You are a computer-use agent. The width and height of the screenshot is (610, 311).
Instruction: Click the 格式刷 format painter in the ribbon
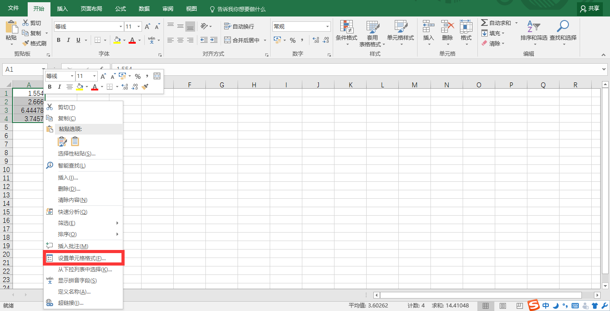[34, 43]
